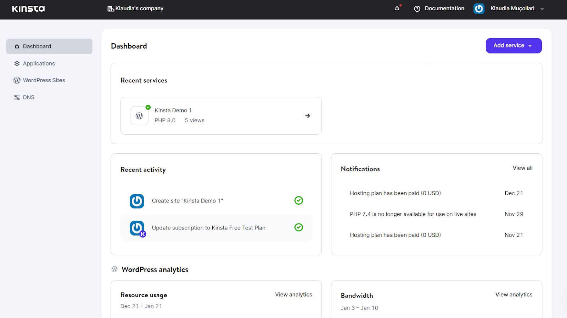Click the Nov 29 notification date
Screen dimensions: 567x318
[x=514, y=214]
